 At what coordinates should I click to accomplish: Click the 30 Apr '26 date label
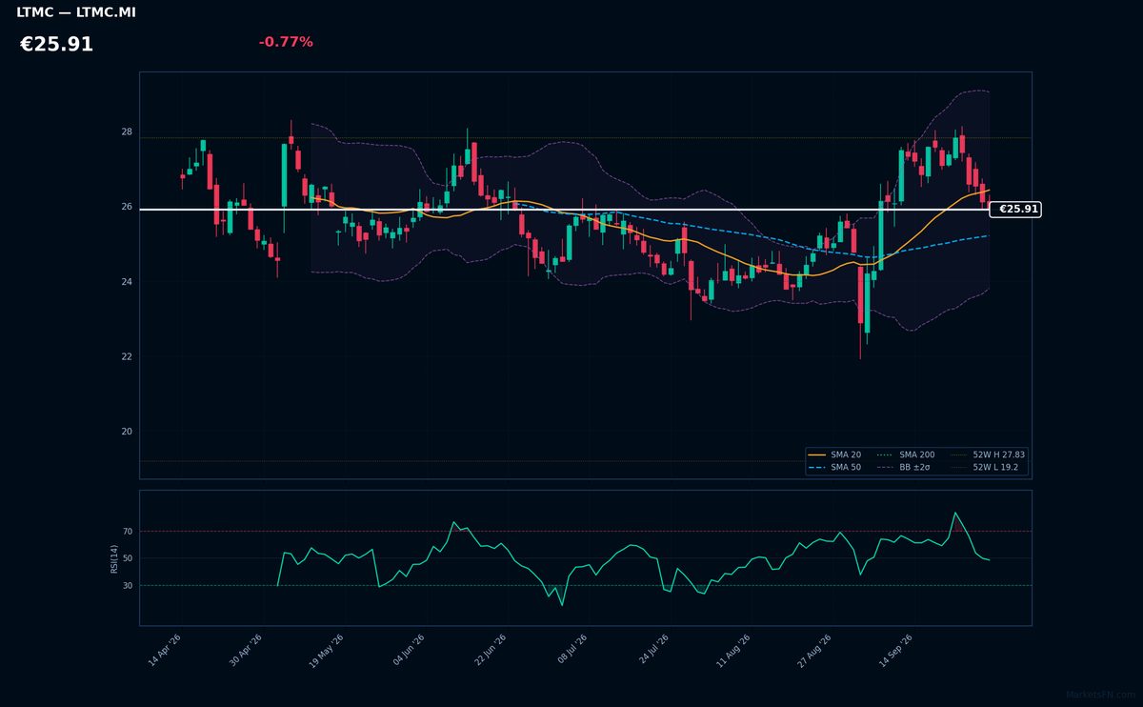click(x=246, y=650)
